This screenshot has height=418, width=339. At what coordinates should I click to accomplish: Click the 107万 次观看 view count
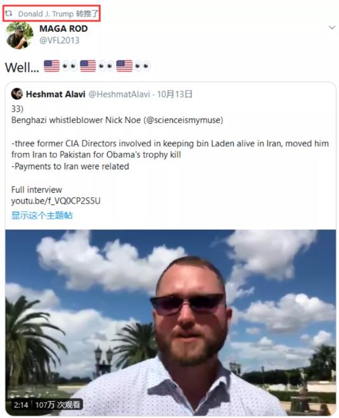[58, 405]
